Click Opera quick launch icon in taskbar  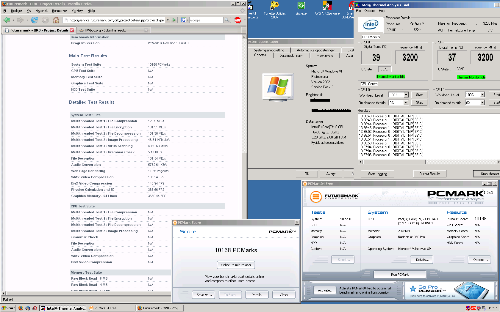(35, 308)
